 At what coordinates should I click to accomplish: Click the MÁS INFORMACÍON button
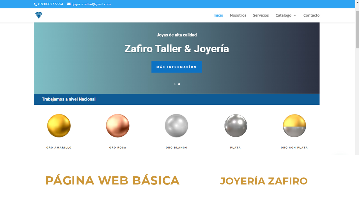[x=177, y=67]
